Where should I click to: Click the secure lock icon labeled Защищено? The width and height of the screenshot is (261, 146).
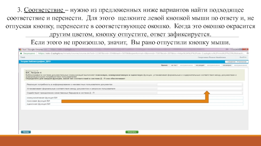tap(22, 53)
